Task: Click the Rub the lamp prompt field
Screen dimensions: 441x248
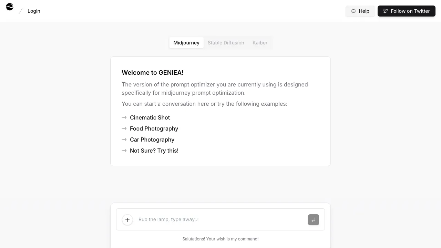Action: click(x=207, y=219)
